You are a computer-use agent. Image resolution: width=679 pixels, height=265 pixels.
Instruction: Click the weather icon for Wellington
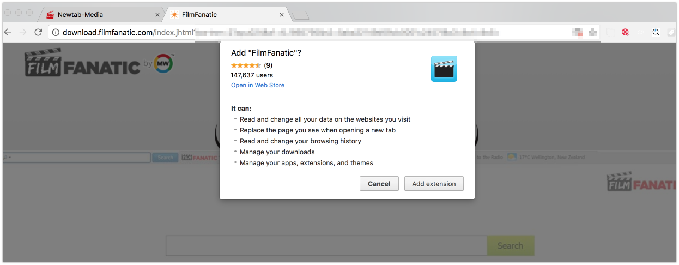(512, 157)
